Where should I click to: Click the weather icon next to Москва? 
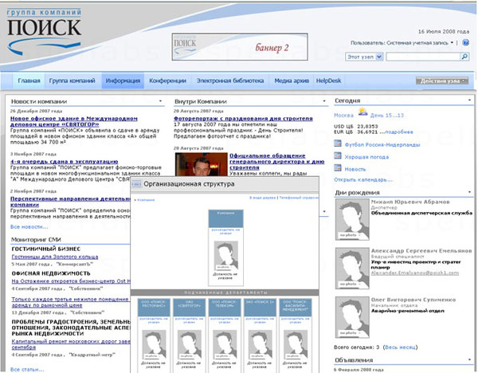362,112
